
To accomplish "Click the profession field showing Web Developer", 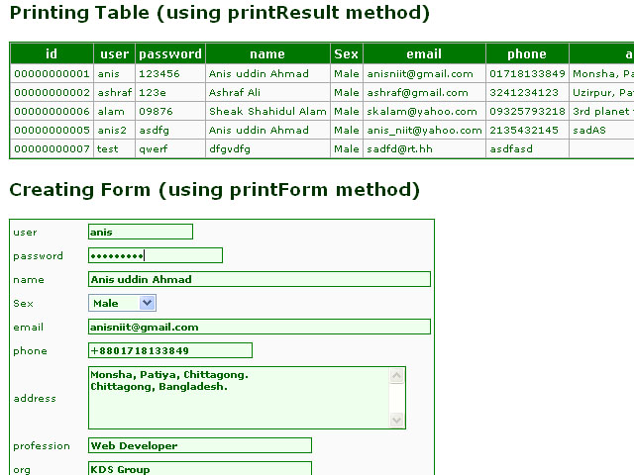I will (199, 446).
